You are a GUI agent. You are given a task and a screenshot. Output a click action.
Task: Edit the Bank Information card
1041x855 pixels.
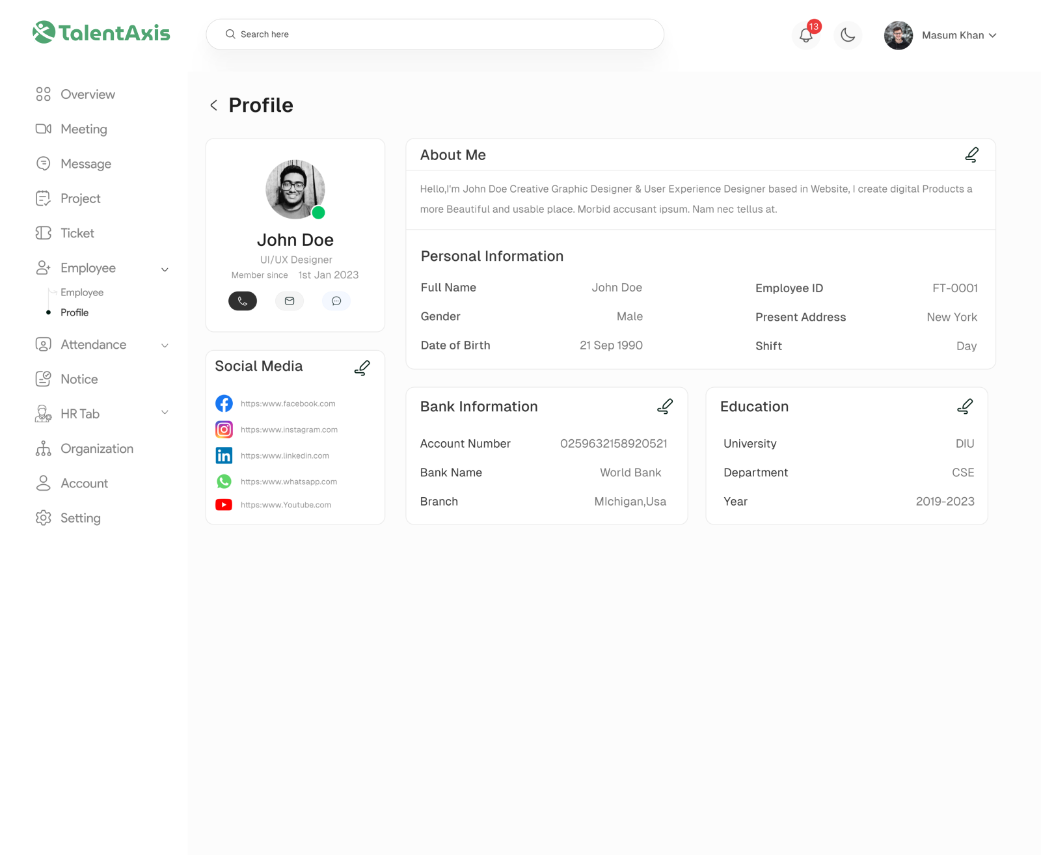(664, 407)
